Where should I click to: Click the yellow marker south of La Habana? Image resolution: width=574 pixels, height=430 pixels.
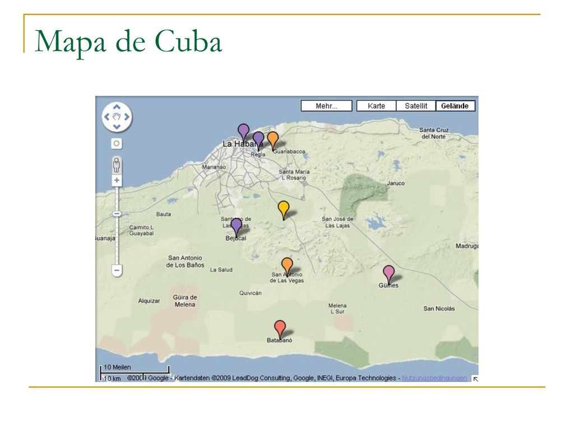click(x=283, y=211)
